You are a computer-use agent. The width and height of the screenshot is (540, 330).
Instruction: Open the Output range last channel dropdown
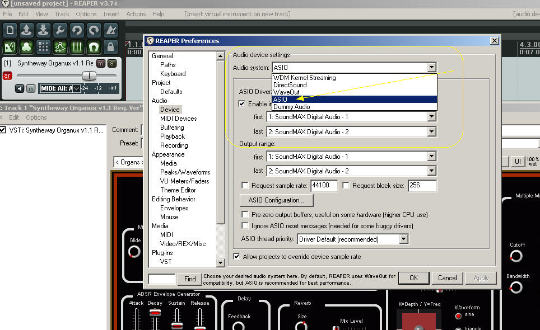[431, 171]
